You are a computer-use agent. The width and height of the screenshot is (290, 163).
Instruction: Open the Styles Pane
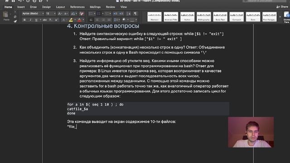tap(286, 17)
